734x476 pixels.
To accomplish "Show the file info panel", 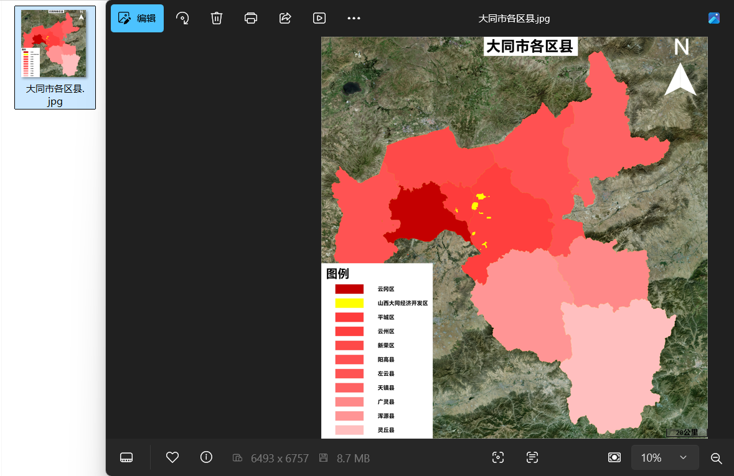I will point(207,457).
